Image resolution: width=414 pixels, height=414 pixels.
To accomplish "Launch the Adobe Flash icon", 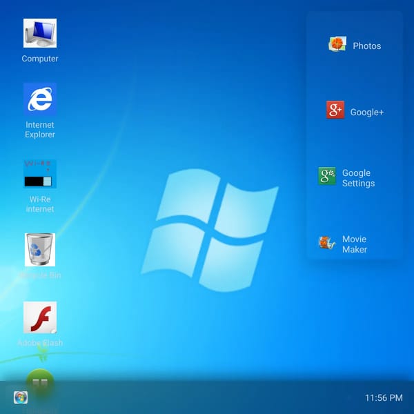I will (x=40, y=317).
